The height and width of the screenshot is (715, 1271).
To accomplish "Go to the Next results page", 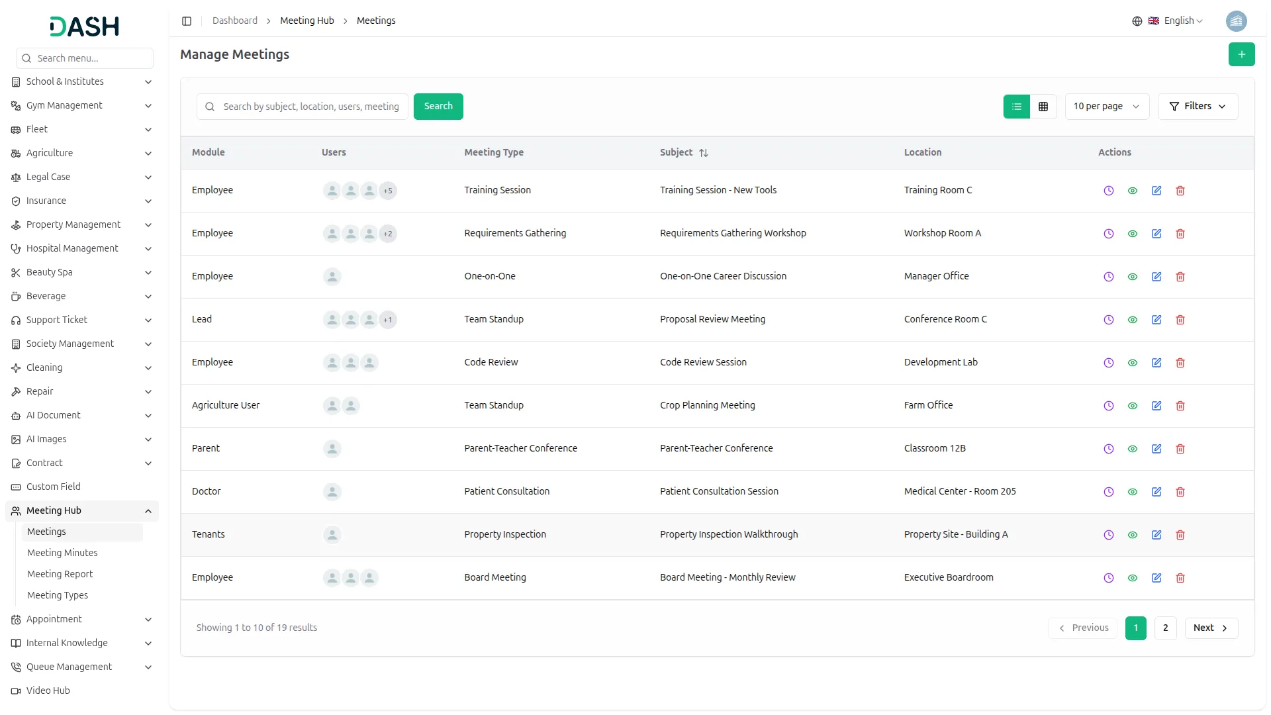I will click(x=1211, y=628).
